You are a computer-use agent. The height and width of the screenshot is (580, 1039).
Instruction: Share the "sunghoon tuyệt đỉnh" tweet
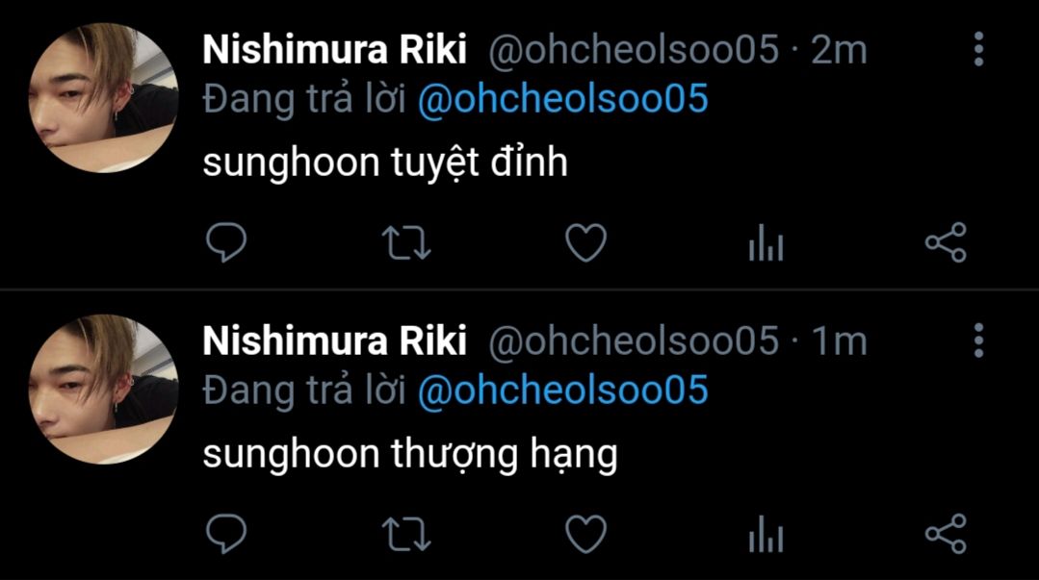click(x=945, y=243)
